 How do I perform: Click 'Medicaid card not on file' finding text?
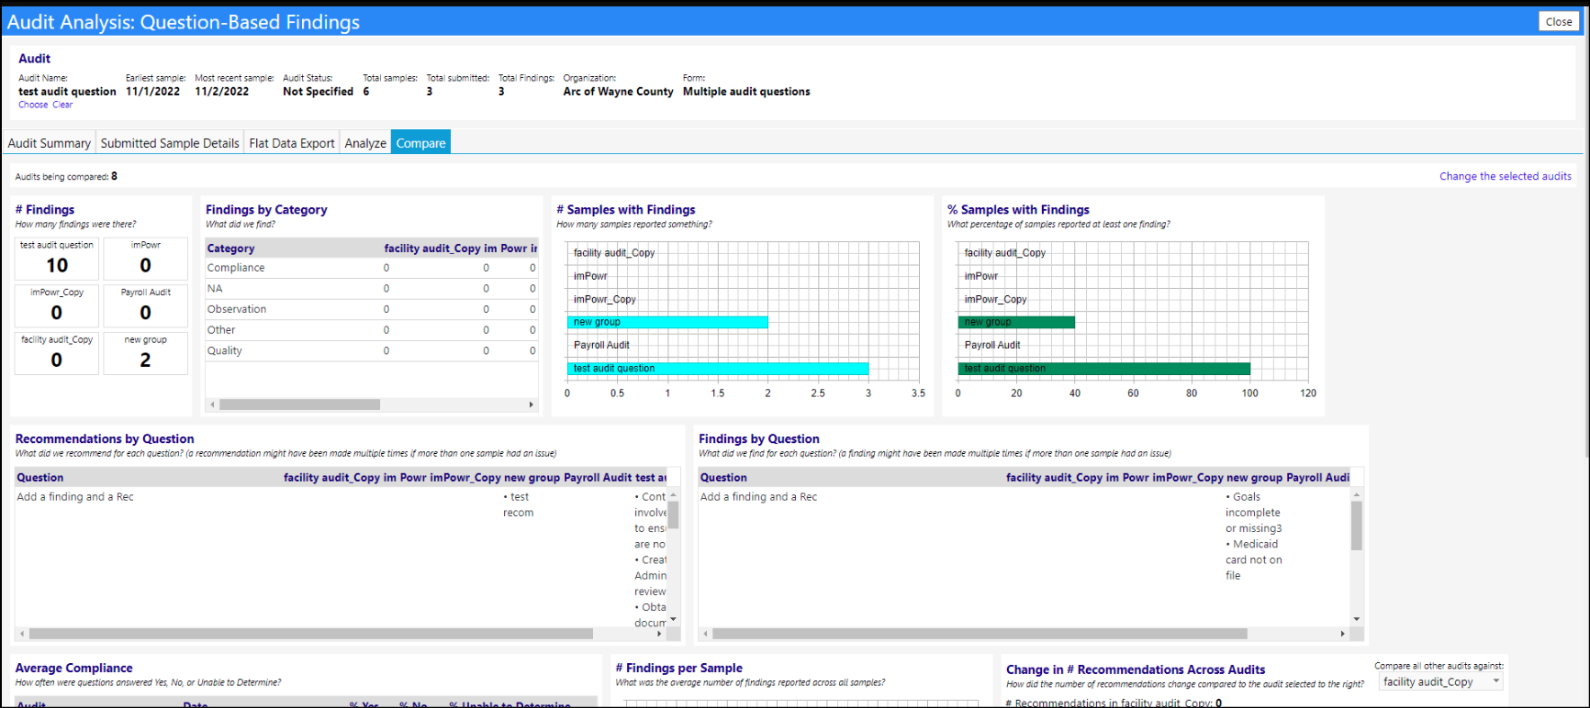pyautogui.click(x=1254, y=559)
